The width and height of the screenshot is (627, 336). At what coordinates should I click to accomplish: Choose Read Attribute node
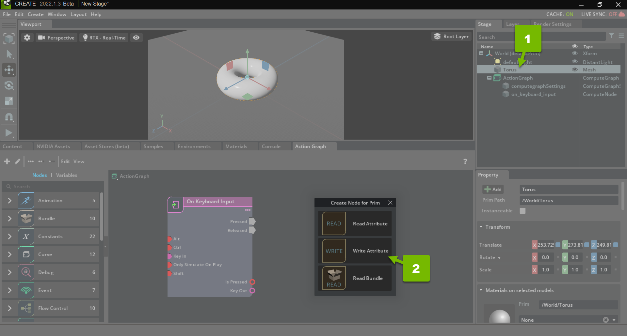click(x=355, y=223)
